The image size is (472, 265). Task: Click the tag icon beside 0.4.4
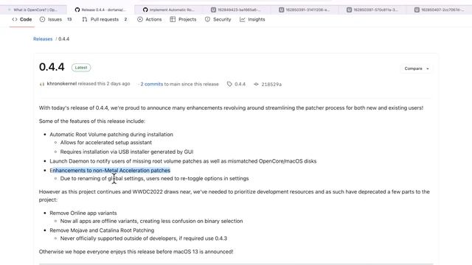[229, 84]
